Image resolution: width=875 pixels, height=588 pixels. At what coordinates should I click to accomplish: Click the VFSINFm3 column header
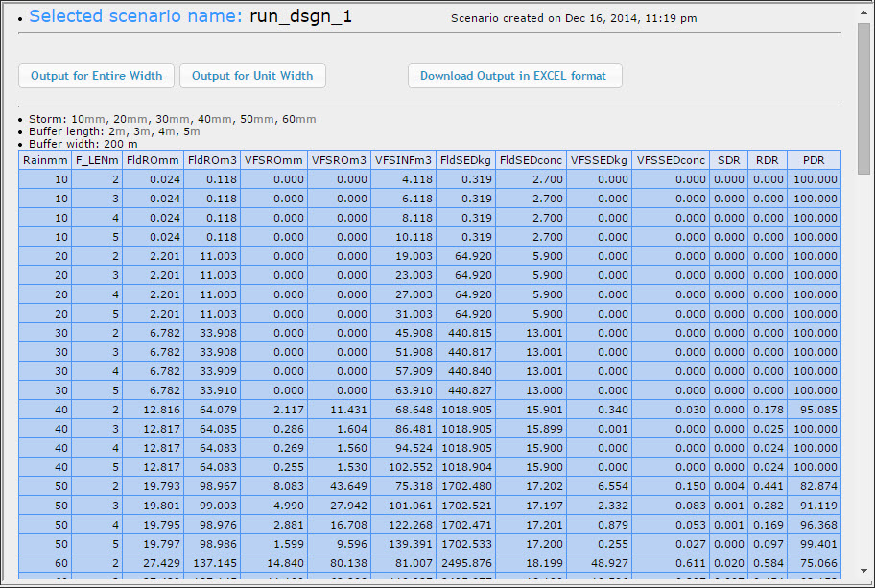click(404, 160)
